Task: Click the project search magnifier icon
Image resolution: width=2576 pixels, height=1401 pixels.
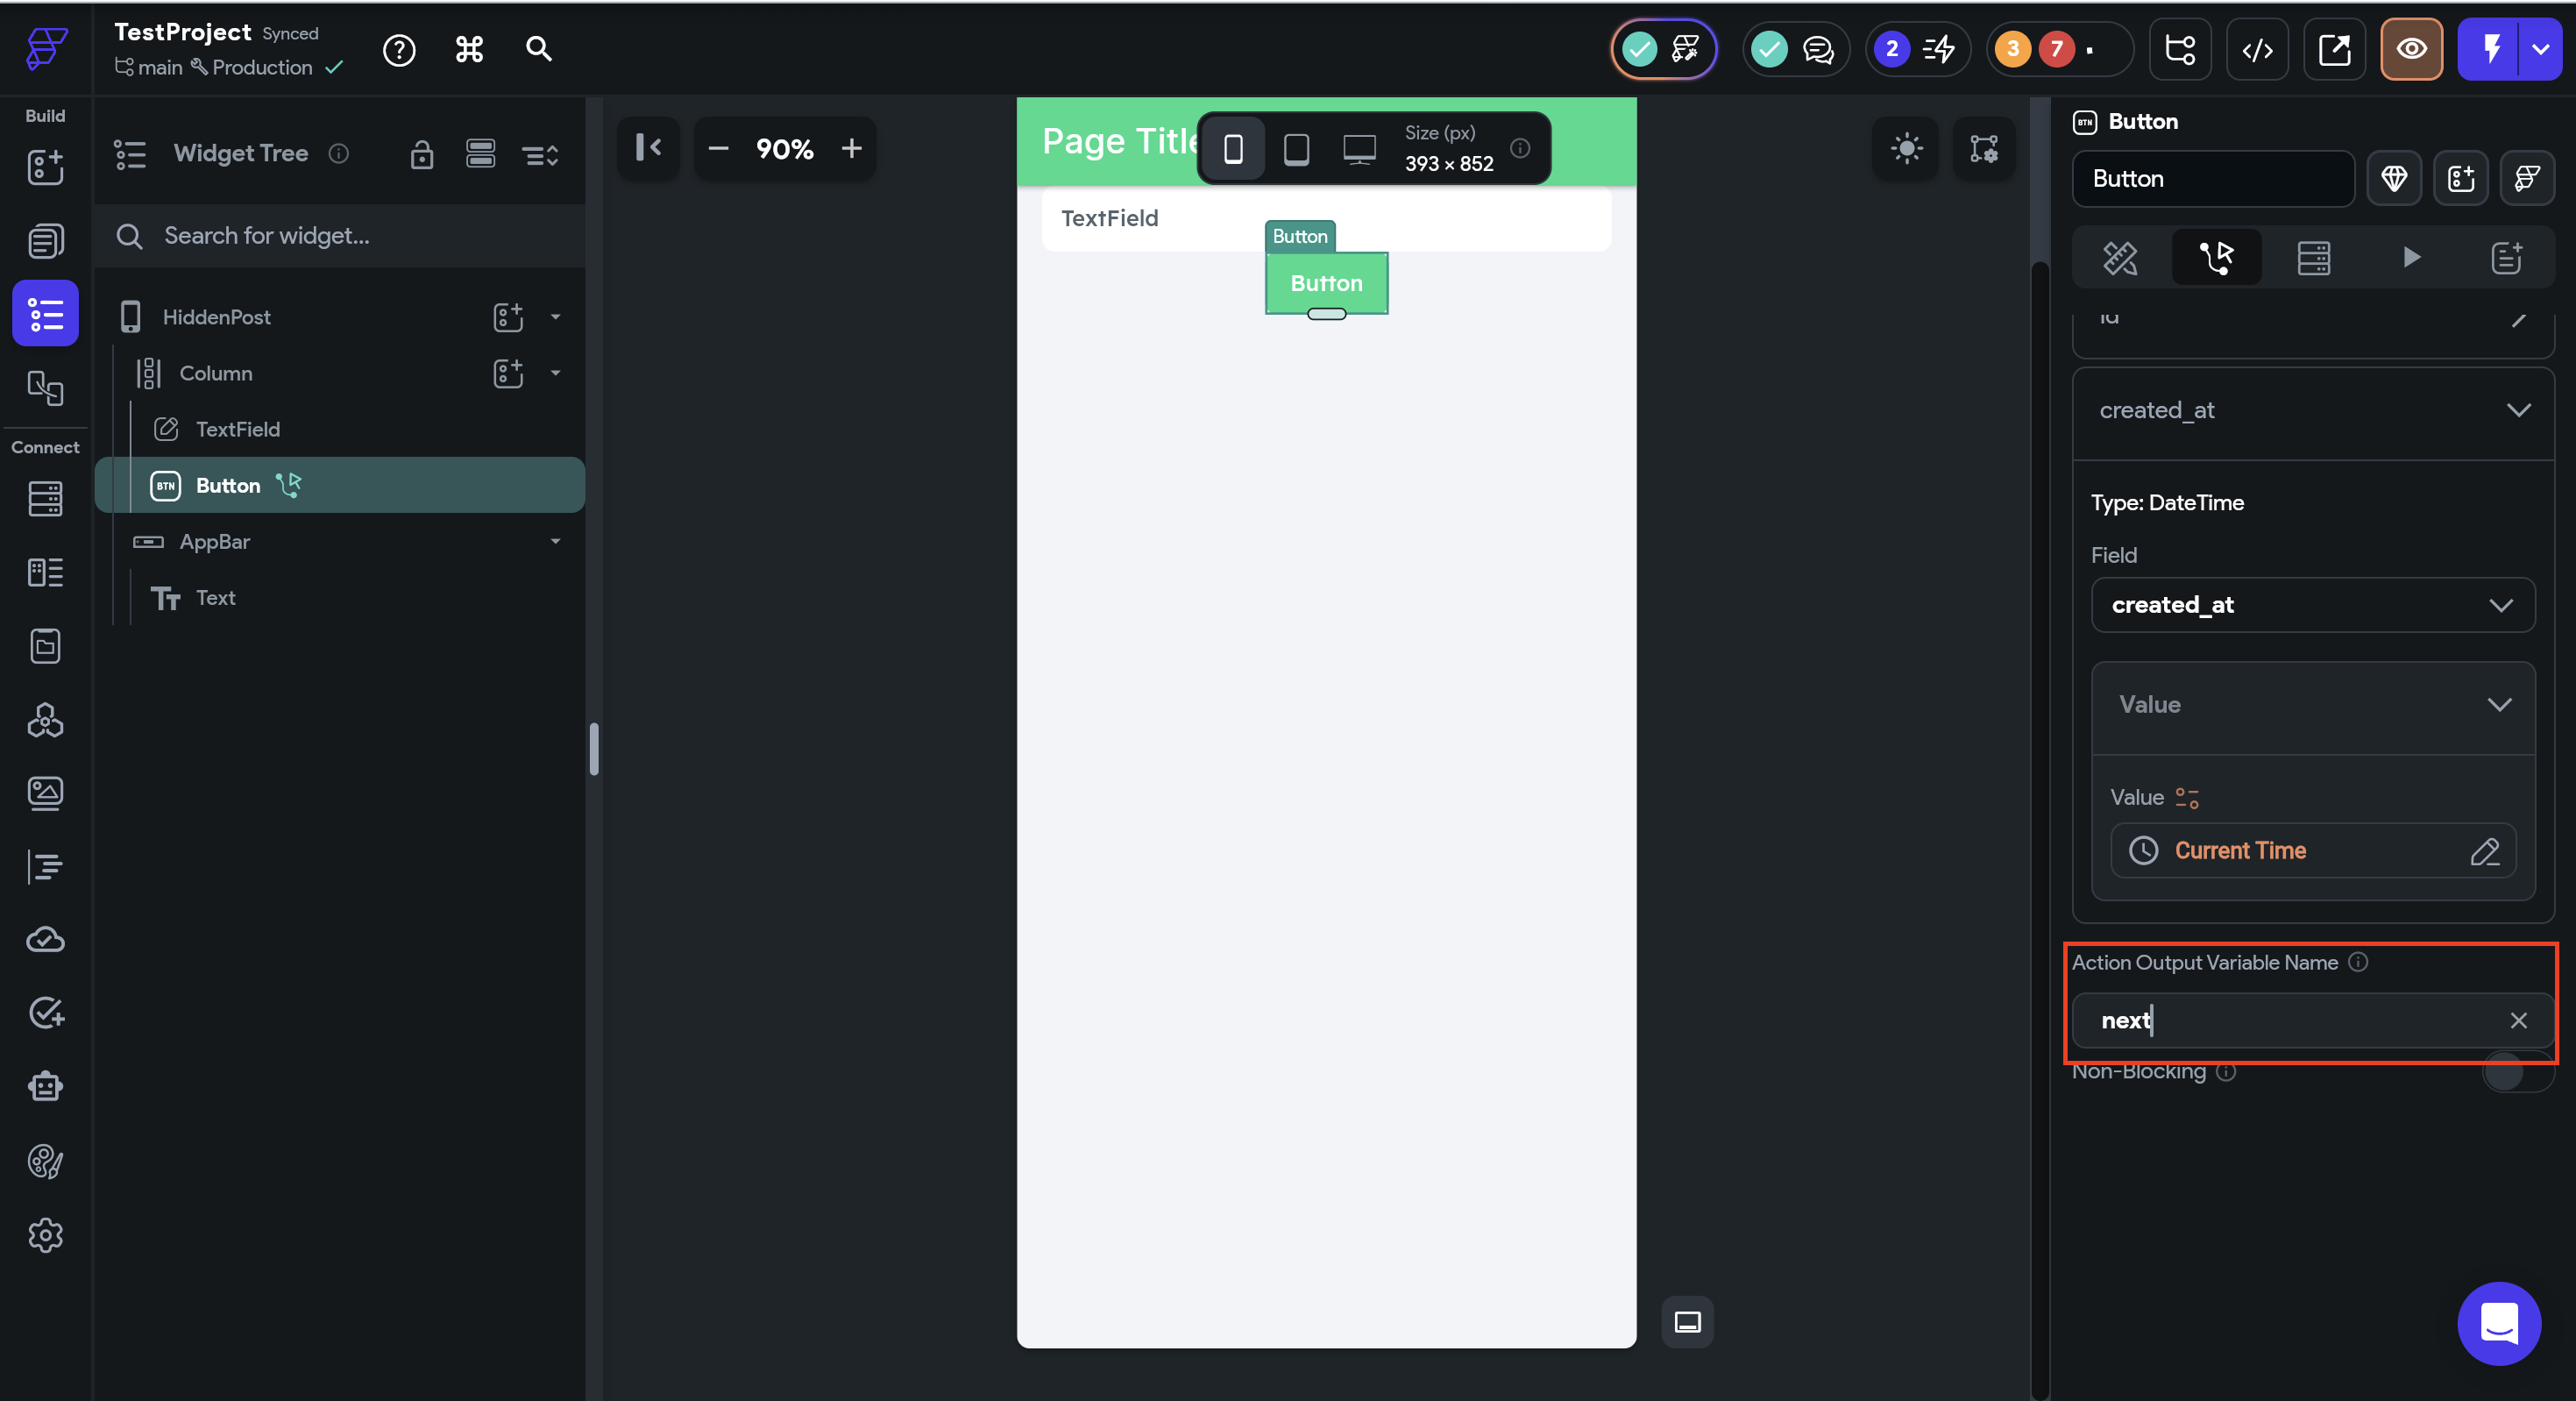Action: [538, 49]
